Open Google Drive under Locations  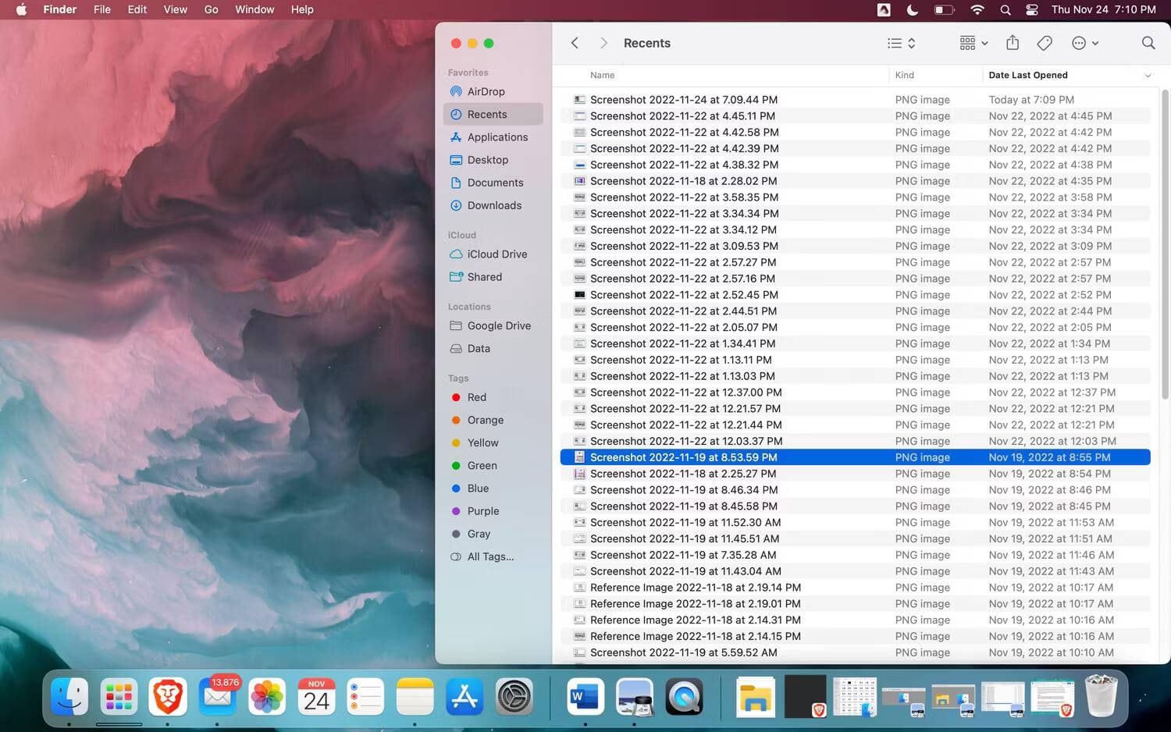point(499,325)
